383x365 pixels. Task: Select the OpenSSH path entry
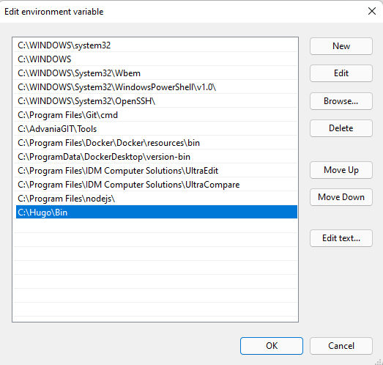point(156,101)
